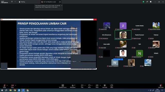Image resolution: width=165 pixels, height=92 pixels.
Task: Click the green encryption shield icon
Action: click(143, 2)
